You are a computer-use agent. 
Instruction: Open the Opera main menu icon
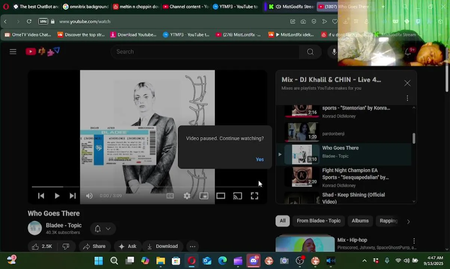pos(6,7)
